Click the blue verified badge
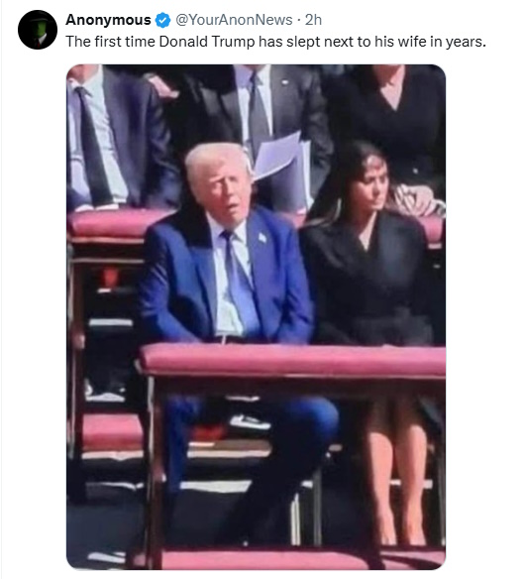Image resolution: width=525 pixels, height=579 pixels. point(162,20)
